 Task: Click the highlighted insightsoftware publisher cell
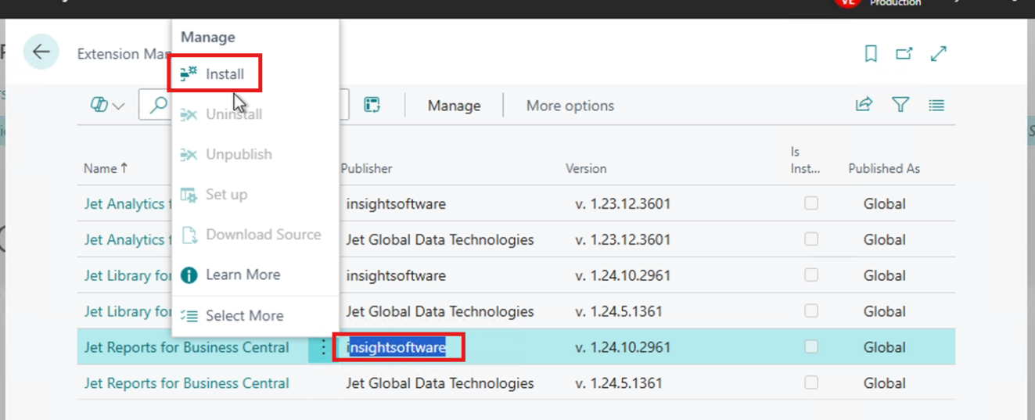coord(397,347)
